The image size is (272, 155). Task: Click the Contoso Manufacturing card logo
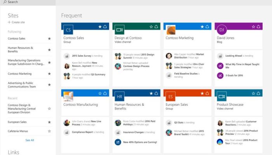click(68, 96)
